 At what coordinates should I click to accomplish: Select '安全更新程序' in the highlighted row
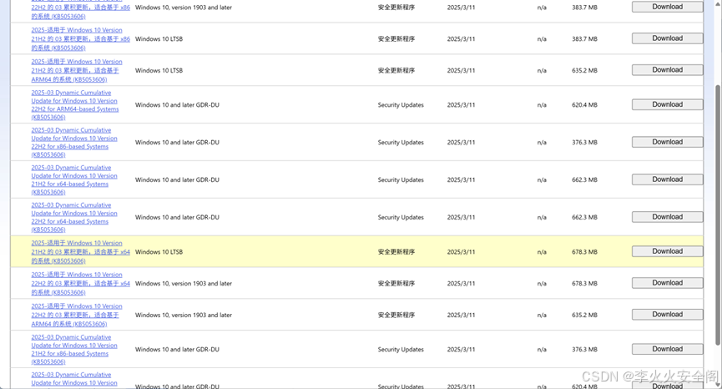click(396, 252)
